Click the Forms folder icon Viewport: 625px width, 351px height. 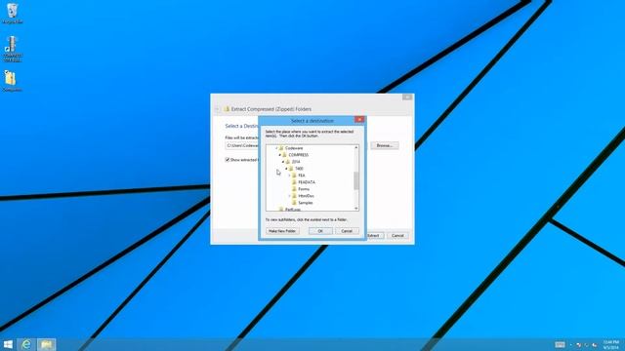tap(294, 189)
